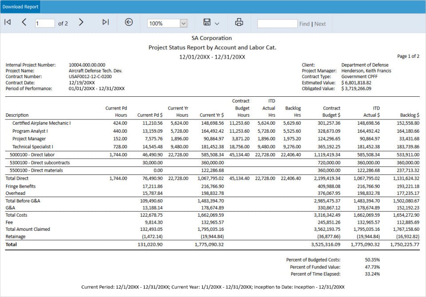Click Next to find the following match
This screenshot has height=297, width=426.
(x=320, y=24)
